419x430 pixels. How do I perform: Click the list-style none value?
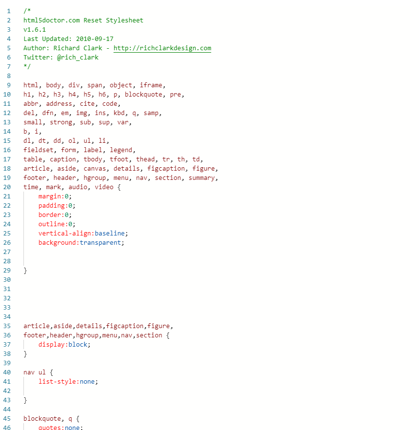(x=87, y=382)
